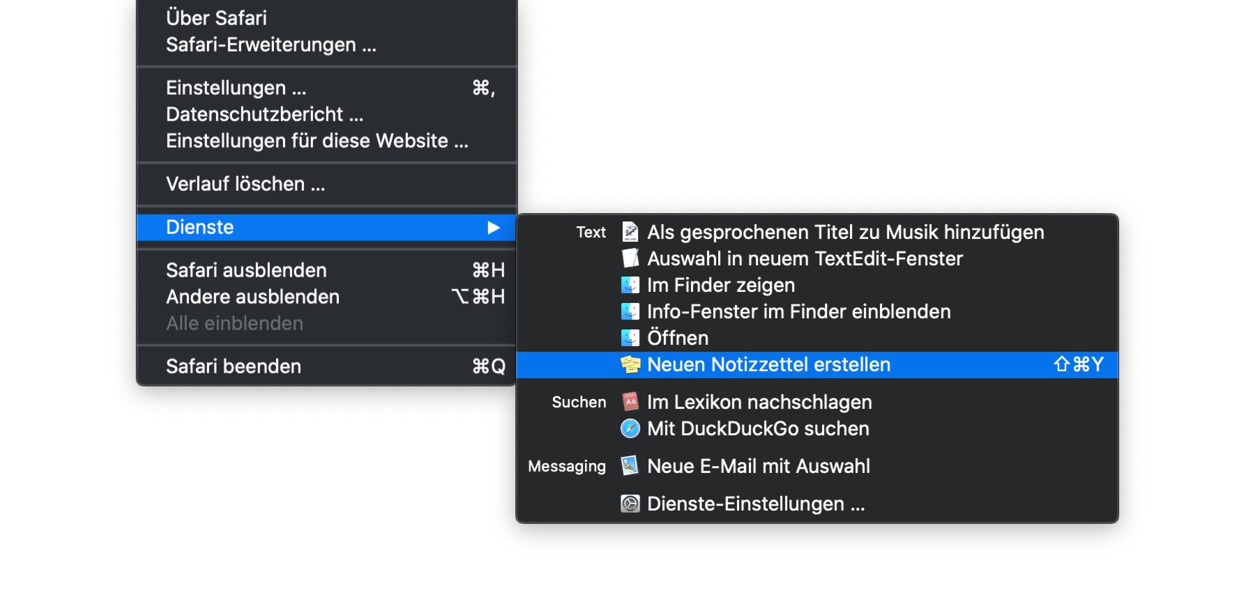The width and height of the screenshot is (1255, 592).
Task: Open 'Über Safari' menu item
Action: pos(216,18)
